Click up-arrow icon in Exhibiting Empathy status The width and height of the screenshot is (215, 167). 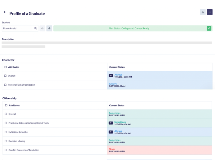click(x=111, y=132)
